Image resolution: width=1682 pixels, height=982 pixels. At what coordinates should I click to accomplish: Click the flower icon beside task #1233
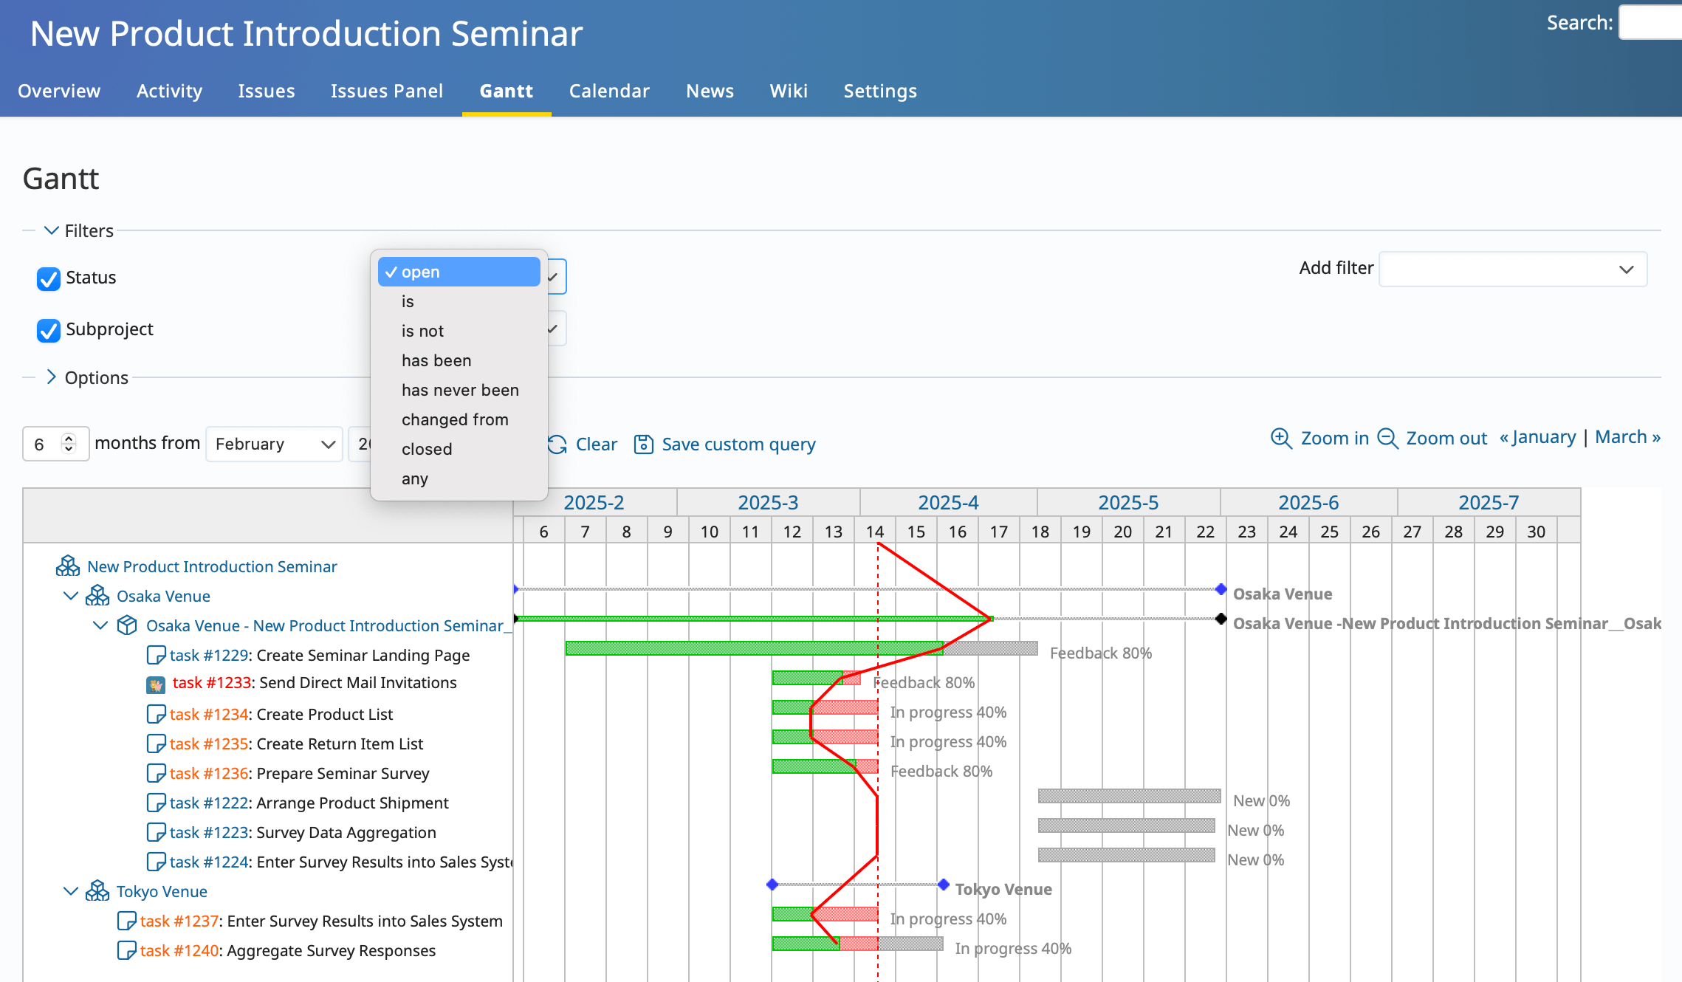154,682
